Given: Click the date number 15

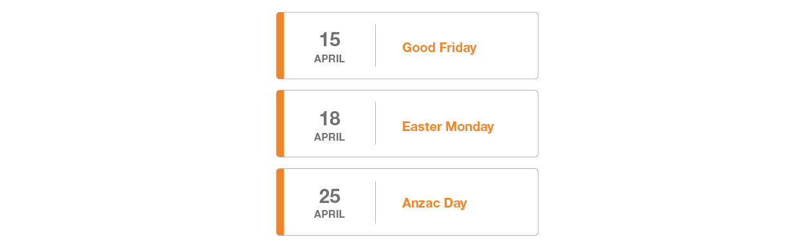Looking at the screenshot, I should (x=330, y=40).
